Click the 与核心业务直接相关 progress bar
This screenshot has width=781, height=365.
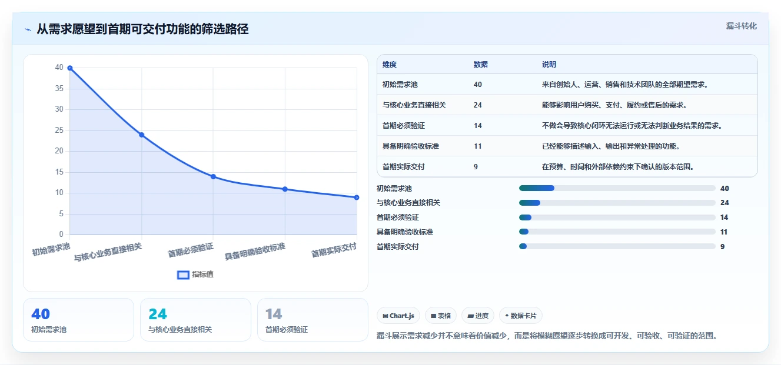pyautogui.click(x=617, y=203)
